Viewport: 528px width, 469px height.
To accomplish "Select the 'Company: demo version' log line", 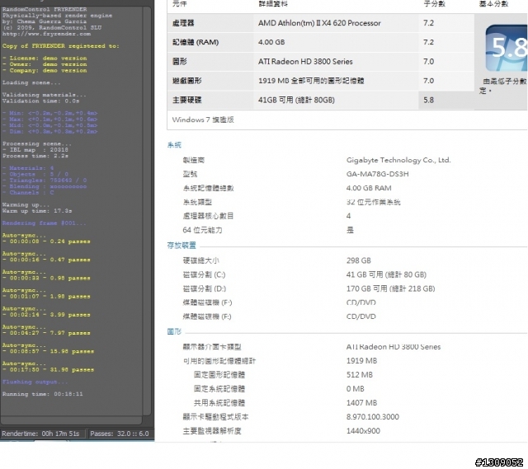I will coord(45,70).
